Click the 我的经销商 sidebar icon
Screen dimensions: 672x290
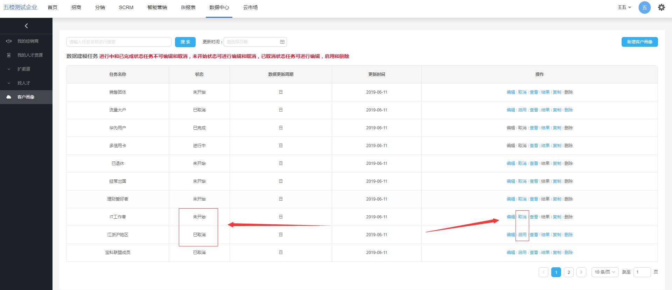point(9,41)
